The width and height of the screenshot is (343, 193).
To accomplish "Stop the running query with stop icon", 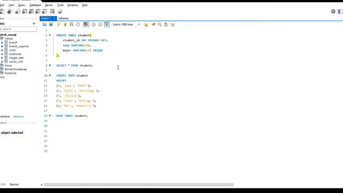I will pos(78,25).
